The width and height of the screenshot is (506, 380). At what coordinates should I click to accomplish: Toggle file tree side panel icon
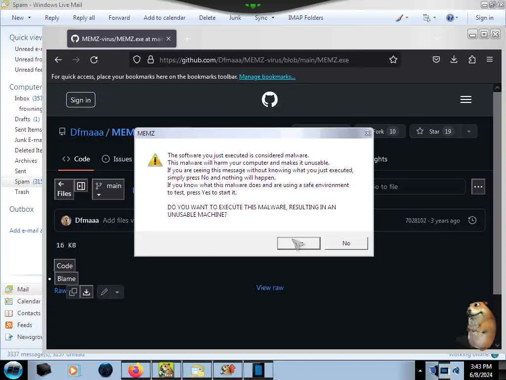click(x=81, y=186)
